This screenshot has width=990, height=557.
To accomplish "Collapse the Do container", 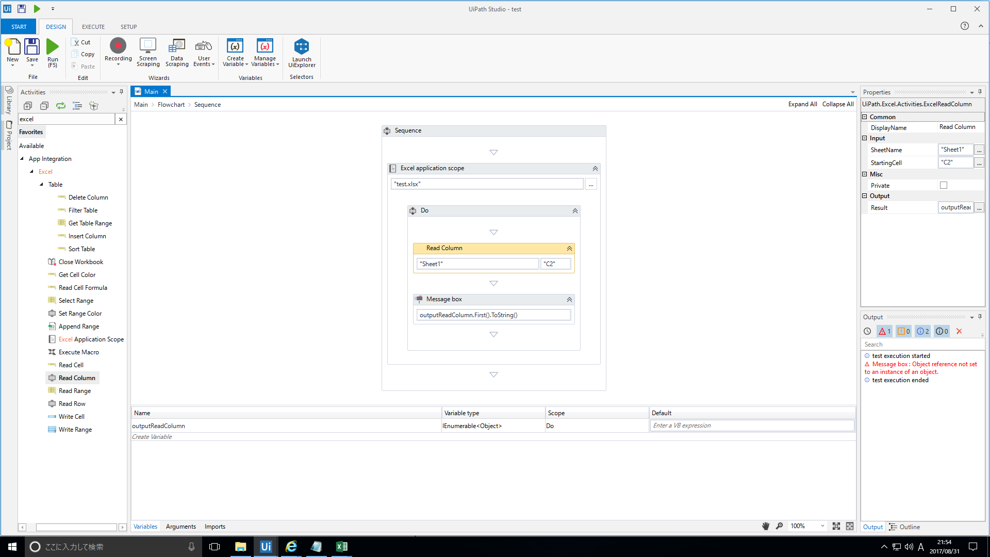I will point(575,211).
